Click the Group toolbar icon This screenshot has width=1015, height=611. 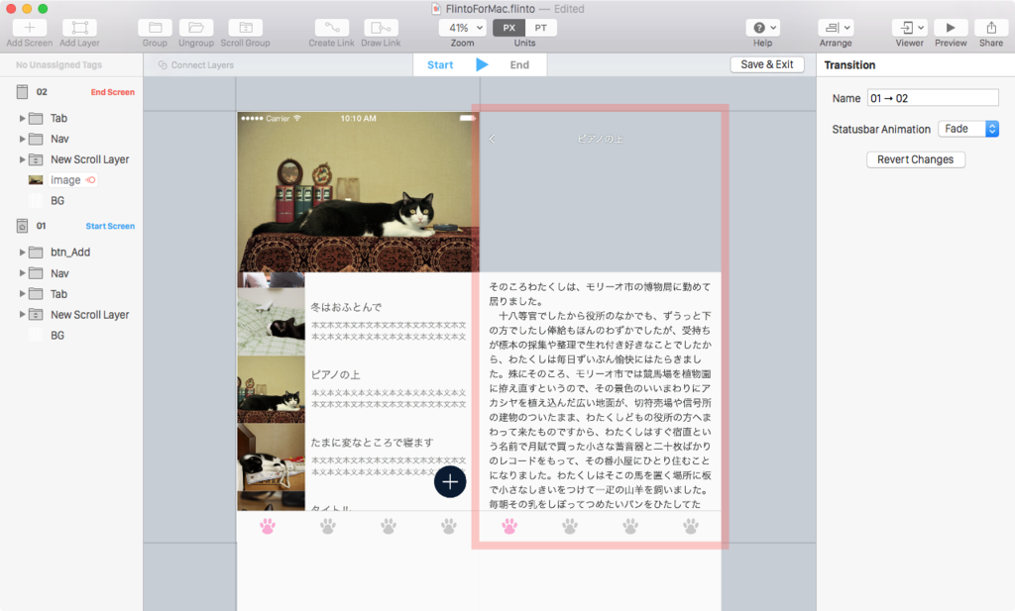point(155,28)
